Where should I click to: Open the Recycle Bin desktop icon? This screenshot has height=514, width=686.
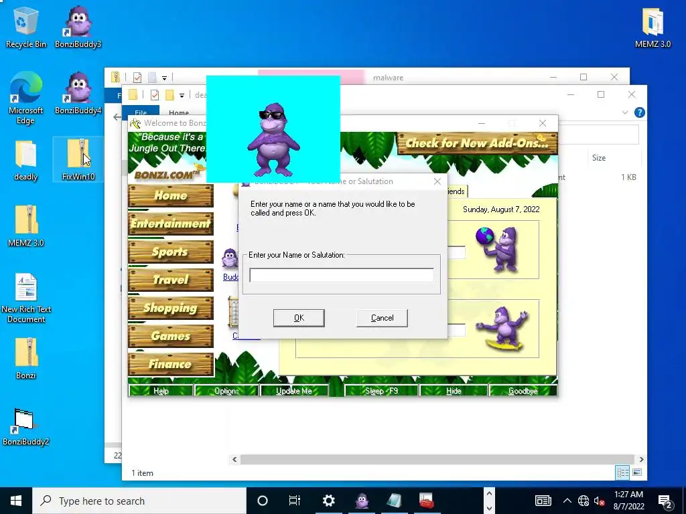[x=25, y=26]
